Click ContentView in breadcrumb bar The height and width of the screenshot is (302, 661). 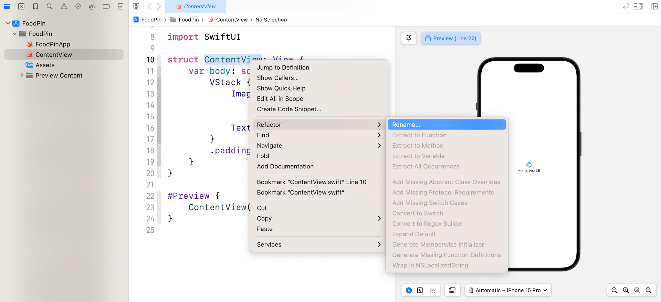228,20
